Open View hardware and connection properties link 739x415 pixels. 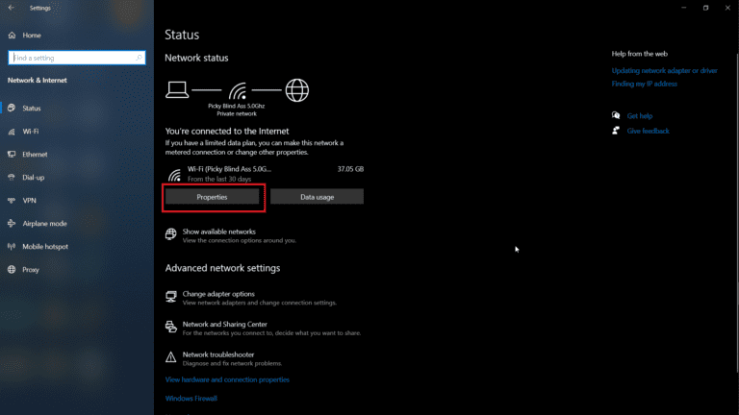[227, 379]
